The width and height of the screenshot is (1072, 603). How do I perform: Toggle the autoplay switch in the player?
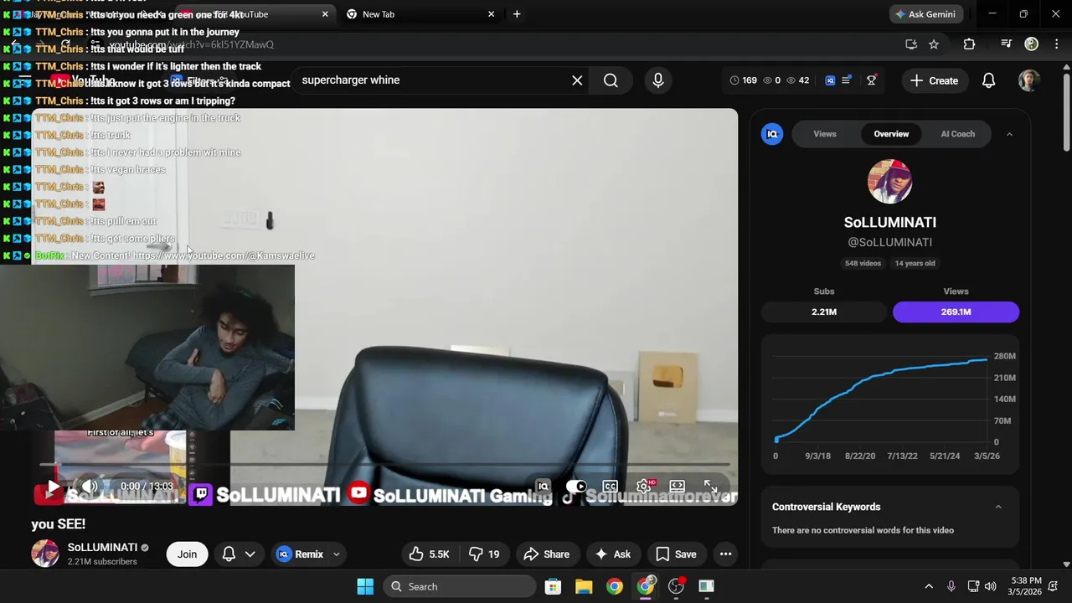(576, 487)
